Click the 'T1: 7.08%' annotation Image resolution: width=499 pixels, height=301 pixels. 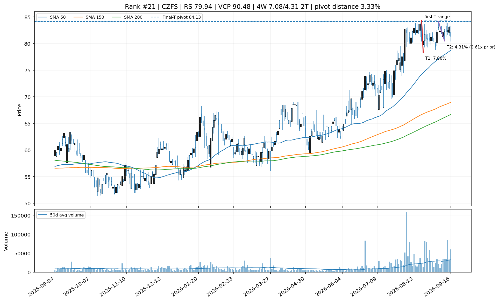tap(436, 58)
